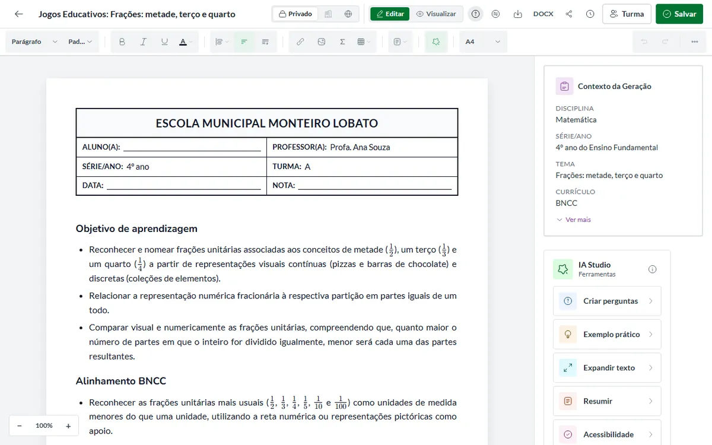This screenshot has width=712, height=445.
Task: Export document as DOCX
Action: pos(543,14)
